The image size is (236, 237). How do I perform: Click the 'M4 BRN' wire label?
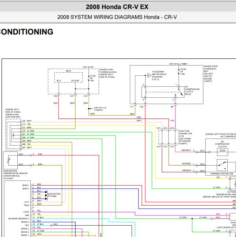click(27, 141)
